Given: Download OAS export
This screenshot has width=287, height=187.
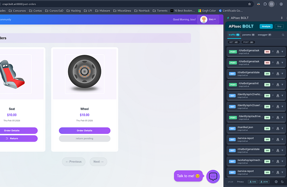Looking at the screenshot, I should (253, 182).
